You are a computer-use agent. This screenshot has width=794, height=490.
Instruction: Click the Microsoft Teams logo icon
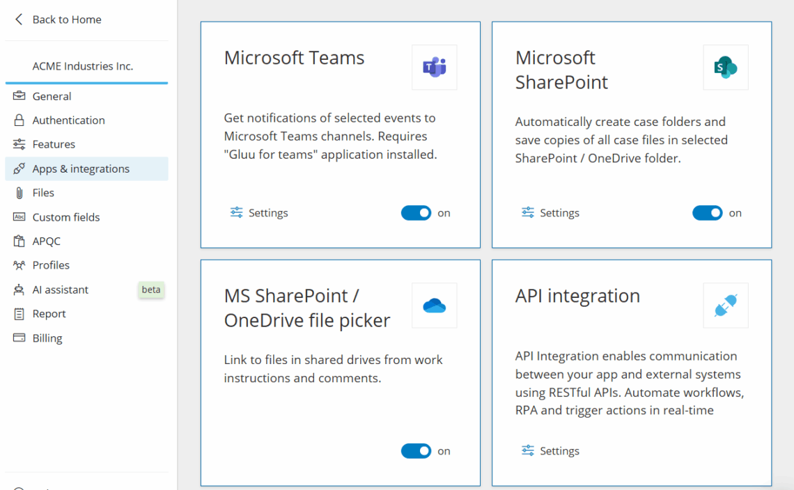click(x=434, y=68)
